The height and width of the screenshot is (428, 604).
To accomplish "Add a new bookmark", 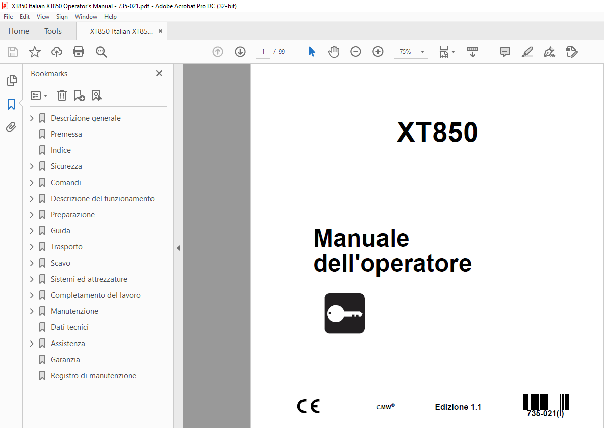I will [79, 95].
